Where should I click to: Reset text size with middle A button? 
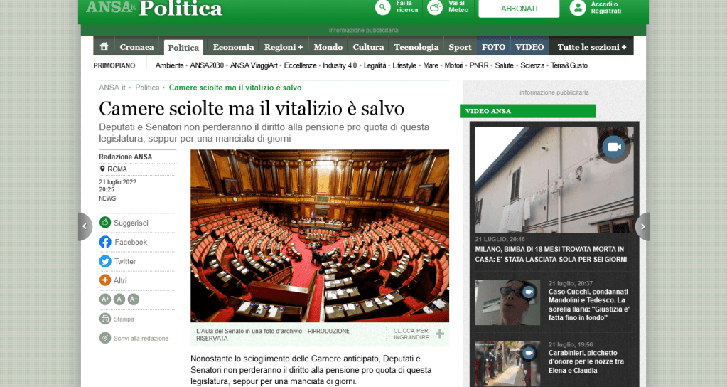tap(119, 299)
